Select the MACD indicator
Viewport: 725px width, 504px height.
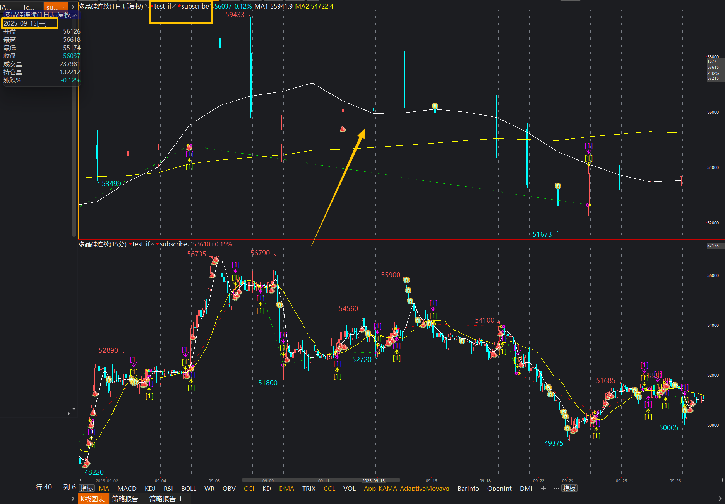[x=127, y=489]
